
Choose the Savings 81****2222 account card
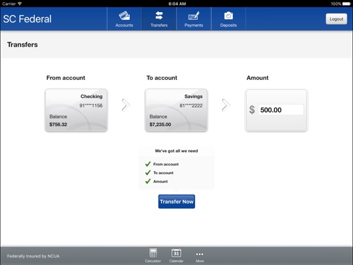(176, 110)
